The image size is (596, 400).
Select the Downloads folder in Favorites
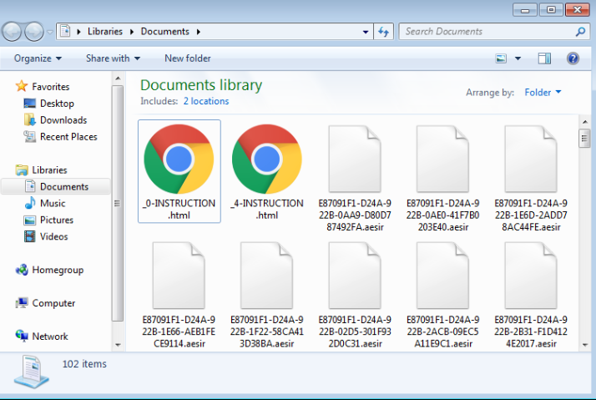(x=63, y=120)
